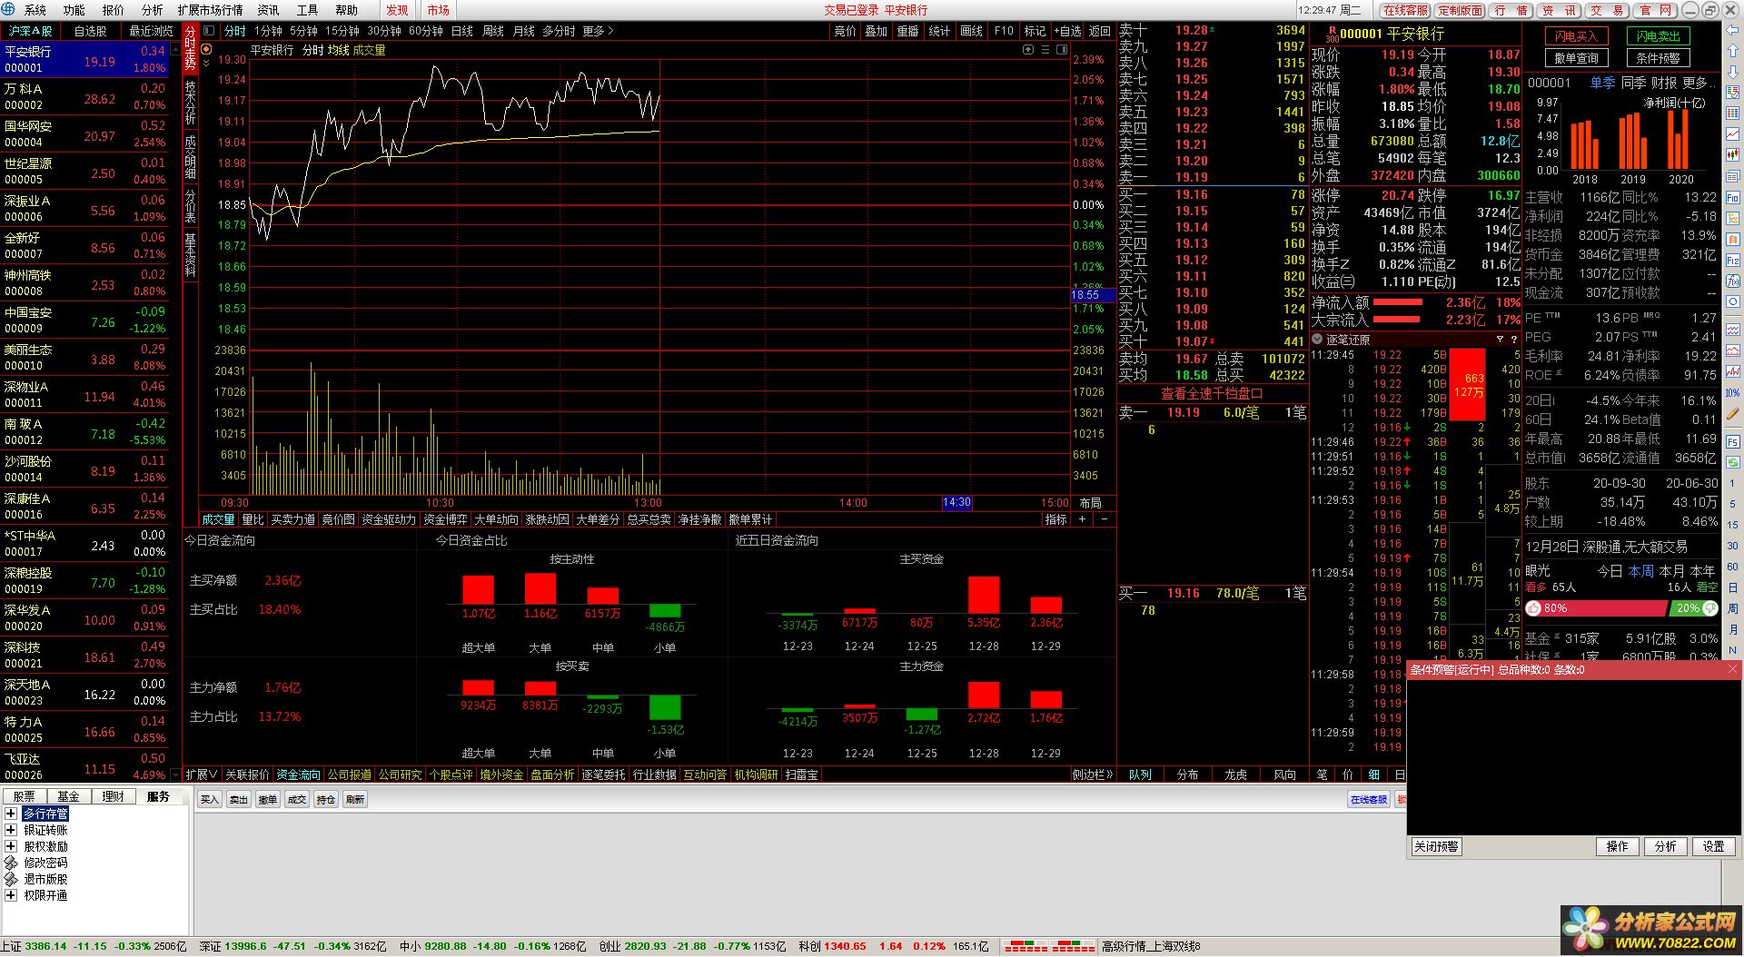Click the F10 info icon in right sidebar
Viewport: 1744px width, 957px height.
click(1733, 198)
